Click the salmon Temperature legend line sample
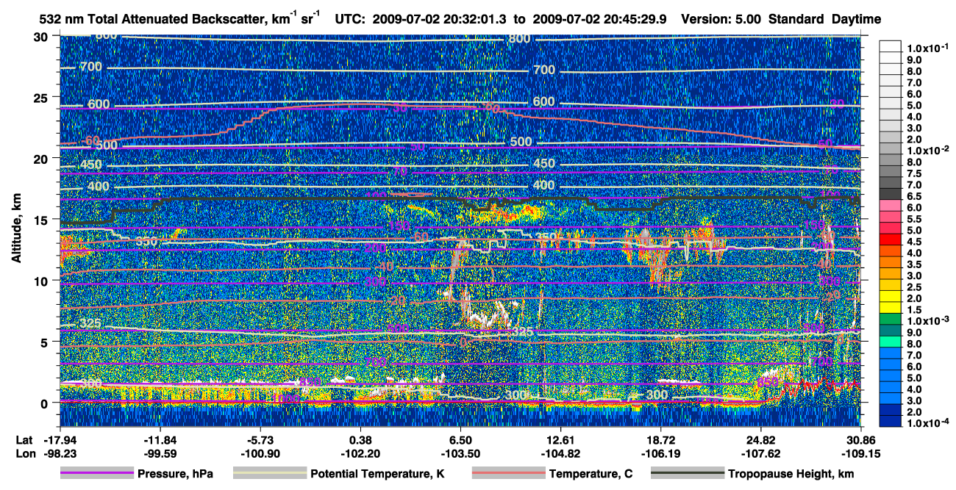 pos(508,474)
